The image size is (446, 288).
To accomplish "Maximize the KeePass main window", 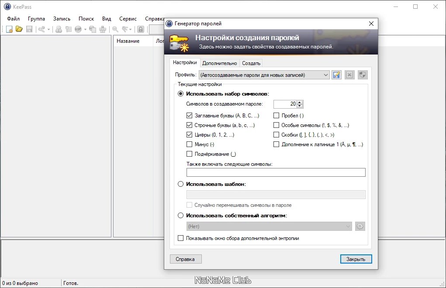I will point(415,7).
